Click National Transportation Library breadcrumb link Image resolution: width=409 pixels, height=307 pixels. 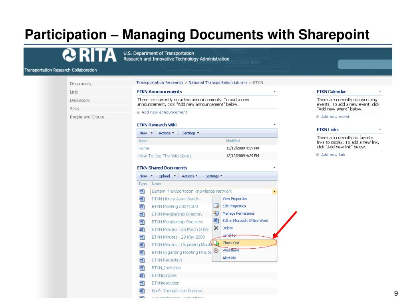pos(218,82)
